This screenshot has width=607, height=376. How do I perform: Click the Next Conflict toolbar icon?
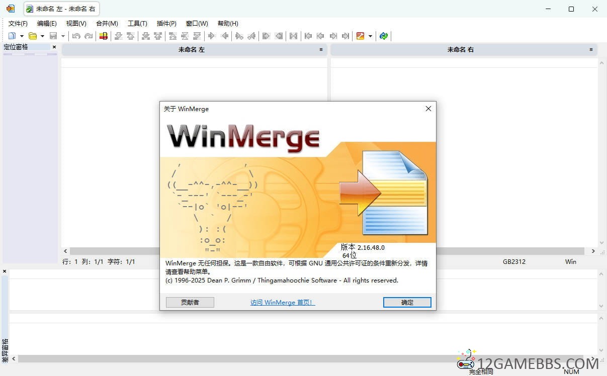[x=146, y=36]
